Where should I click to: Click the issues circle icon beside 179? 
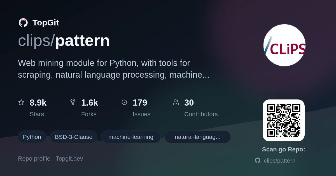(124, 102)
